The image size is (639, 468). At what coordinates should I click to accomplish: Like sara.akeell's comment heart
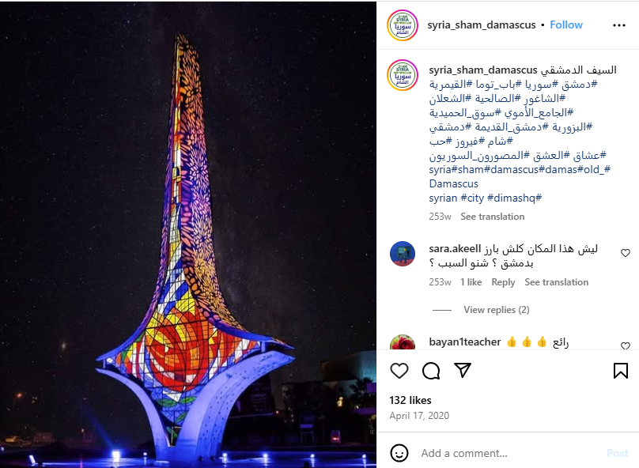625,253
